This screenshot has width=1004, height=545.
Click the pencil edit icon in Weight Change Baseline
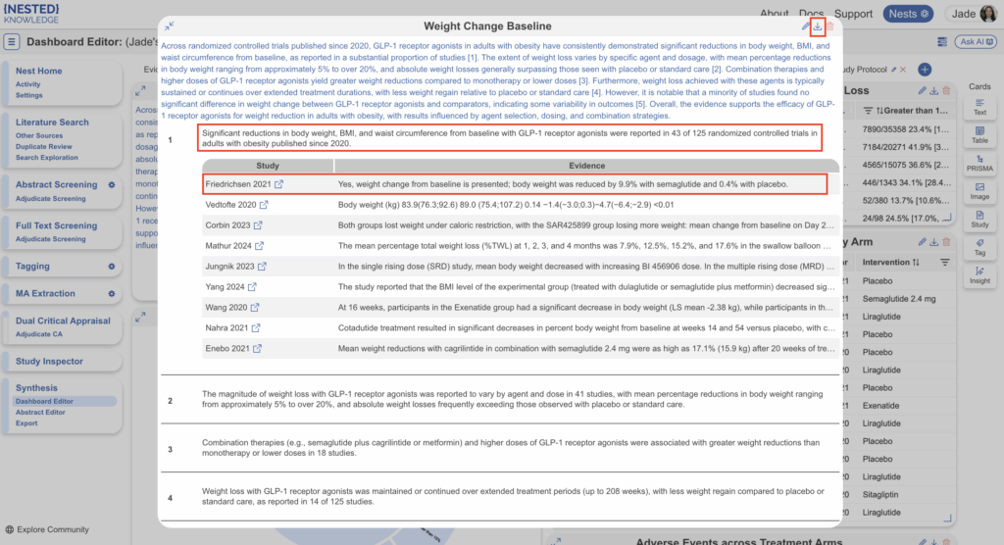pos(806,26)
